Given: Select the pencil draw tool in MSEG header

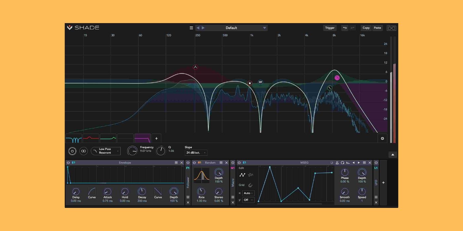Looking at the screenshot, I should point(337,162).
